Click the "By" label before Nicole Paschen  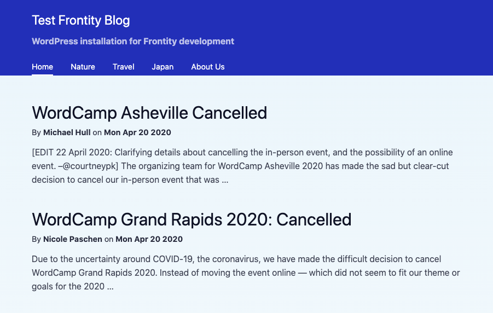point(36,239)
